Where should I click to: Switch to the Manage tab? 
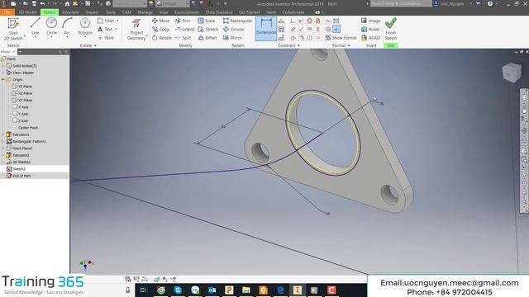coord(145,12)
